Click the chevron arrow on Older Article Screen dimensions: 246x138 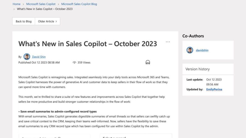tap(56, 21)
